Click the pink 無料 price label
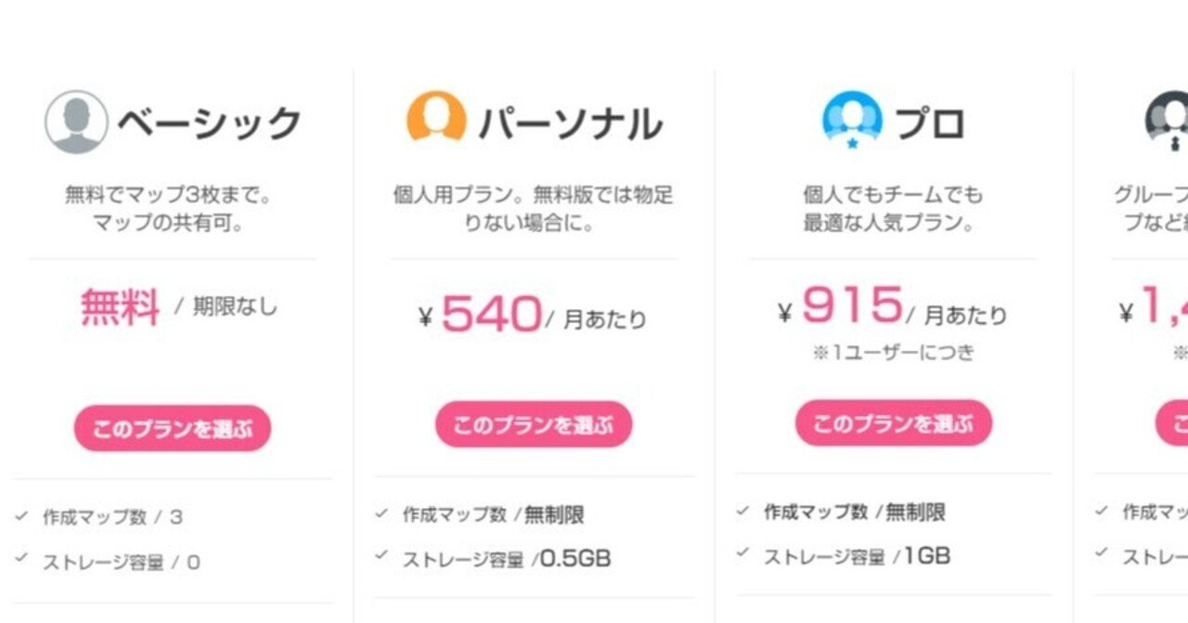Screen dimensions: 1188x623 (120, 306)
